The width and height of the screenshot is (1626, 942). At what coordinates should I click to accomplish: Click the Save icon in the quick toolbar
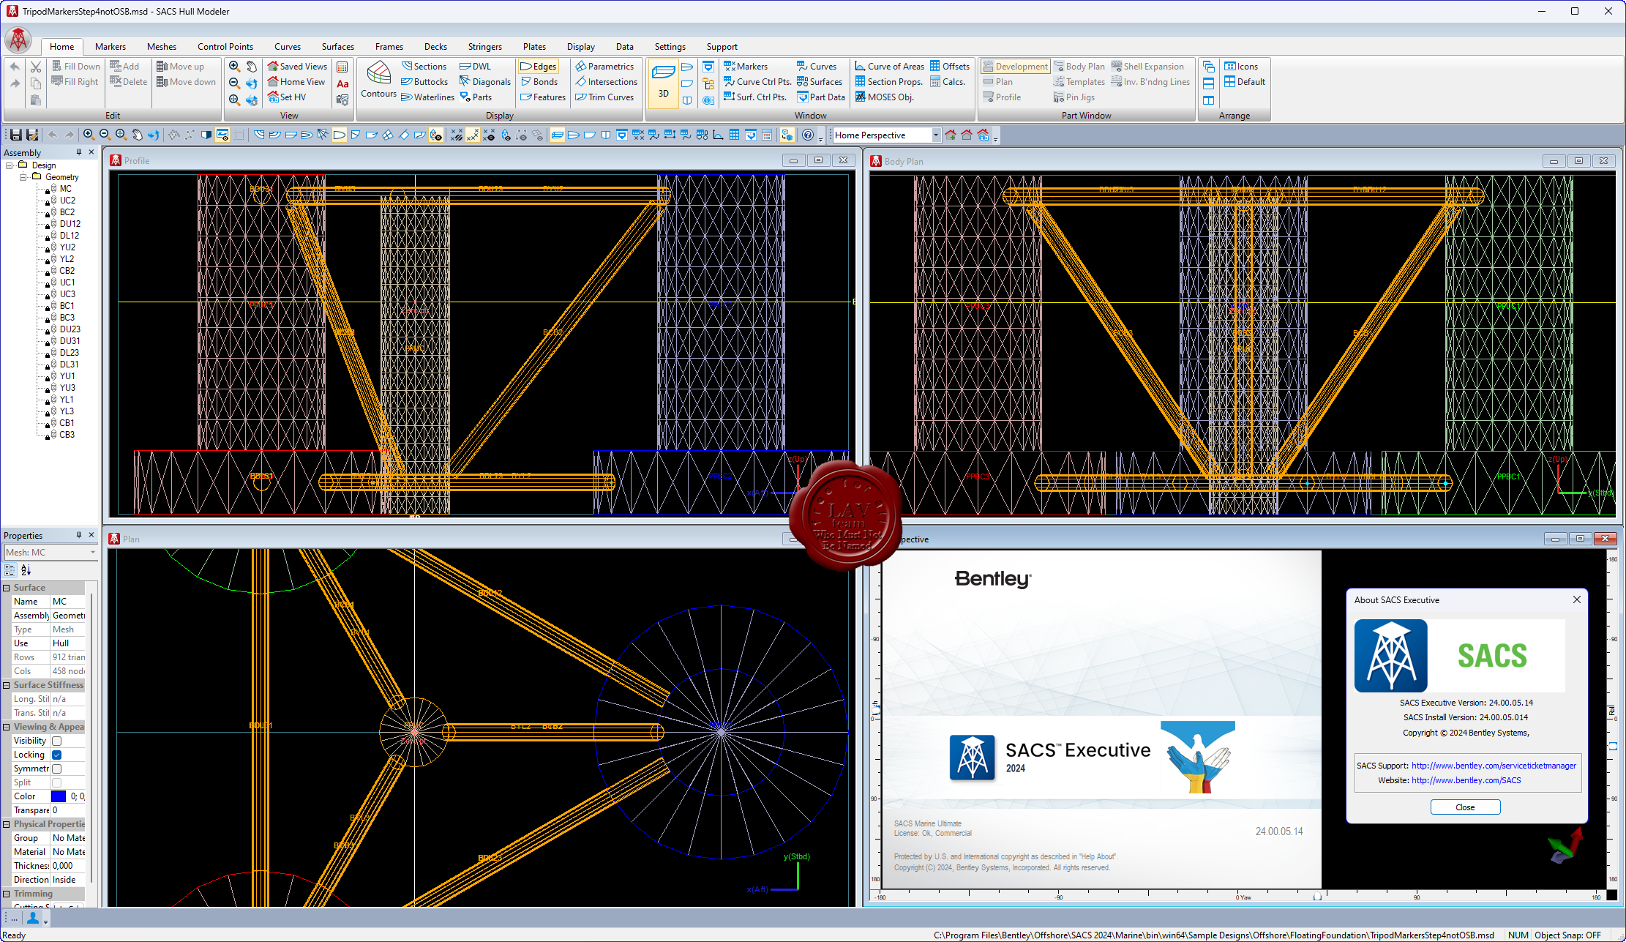[x=15, y=135]
